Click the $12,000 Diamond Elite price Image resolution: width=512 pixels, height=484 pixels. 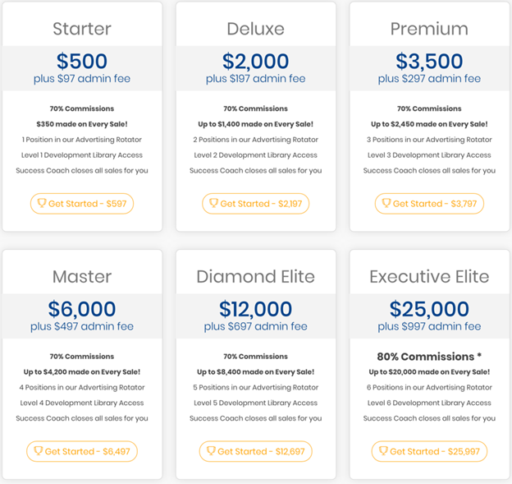click(x=256, y=309)
